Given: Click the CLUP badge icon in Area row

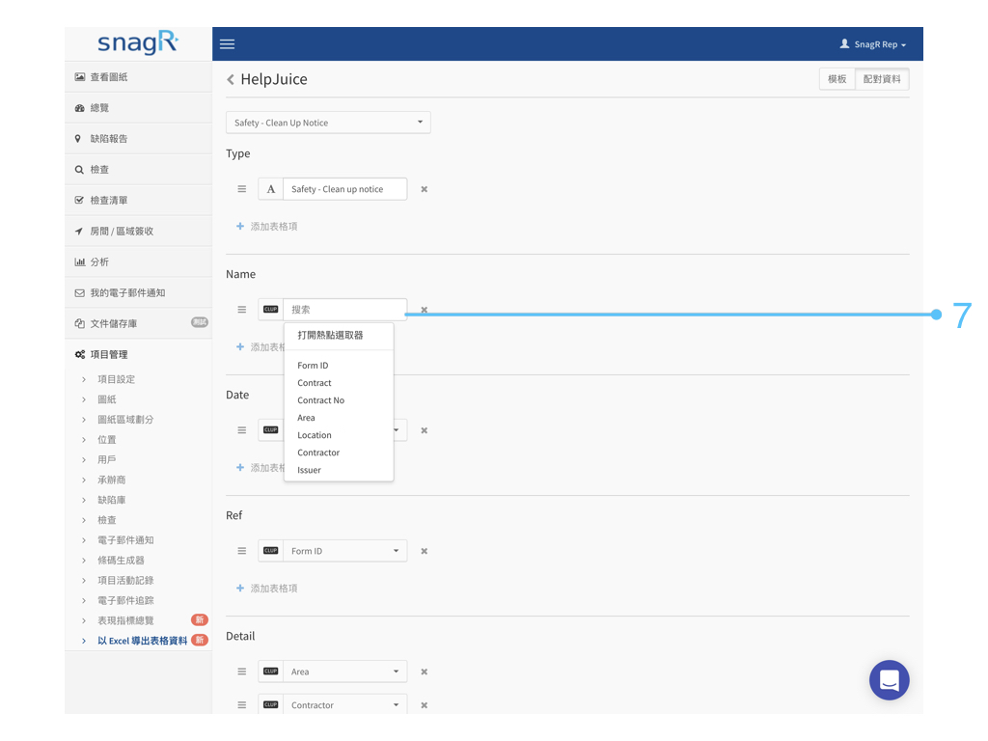Looking at the screenshot, I should (271, 672).
